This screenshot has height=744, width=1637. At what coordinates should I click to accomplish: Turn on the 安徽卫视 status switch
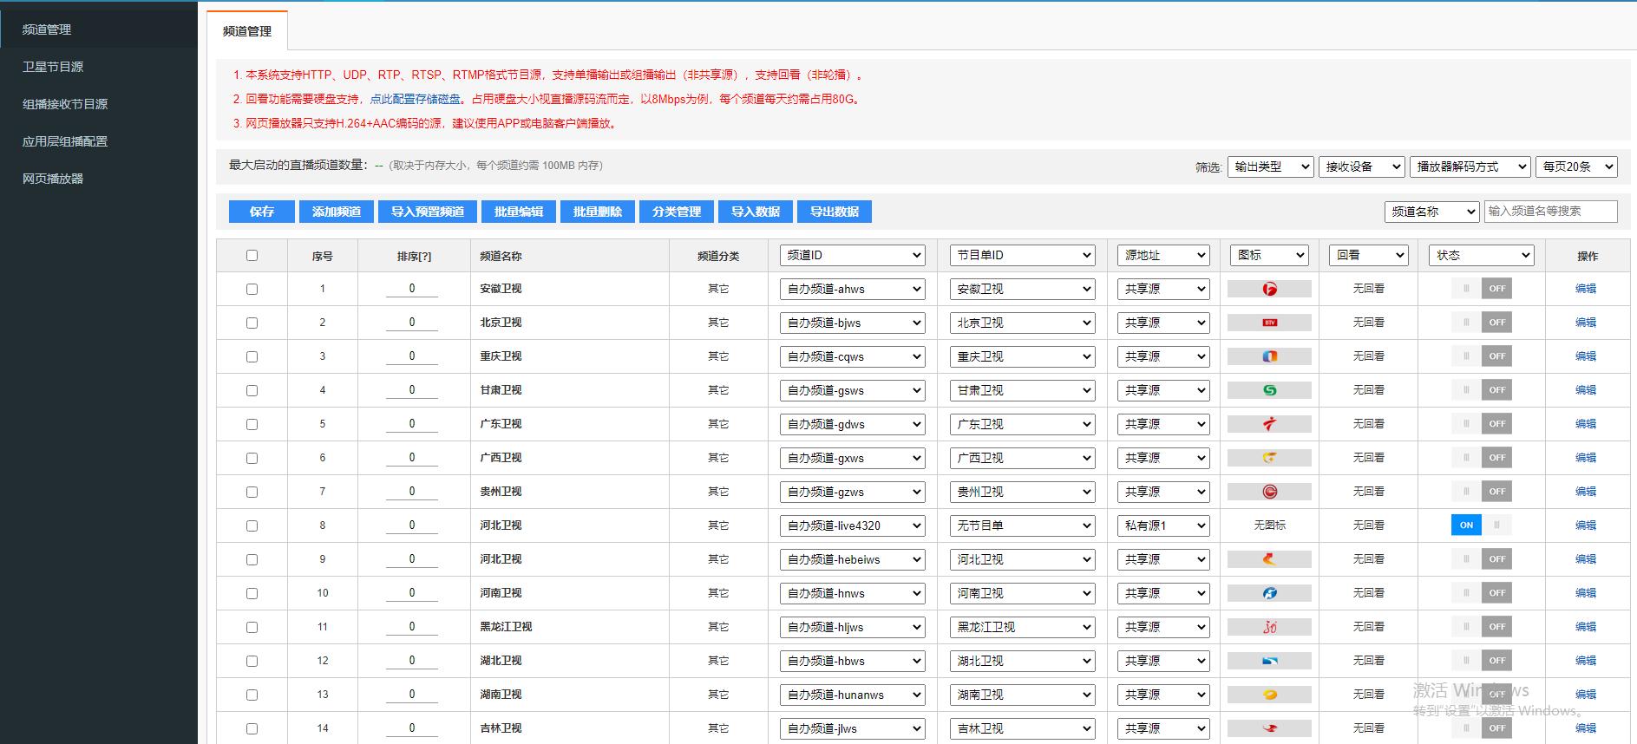click(x=1482, y=289)
